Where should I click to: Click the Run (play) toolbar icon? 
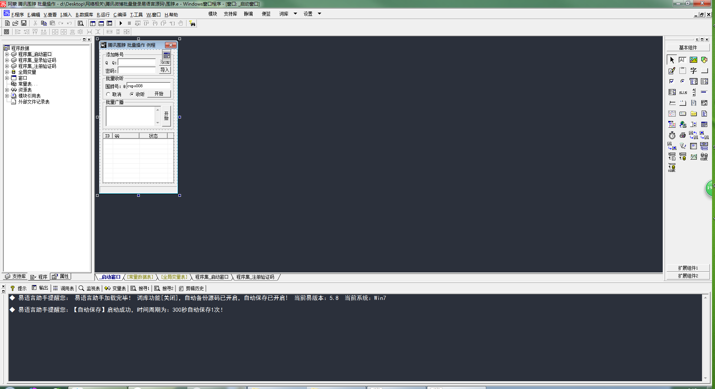121,23
